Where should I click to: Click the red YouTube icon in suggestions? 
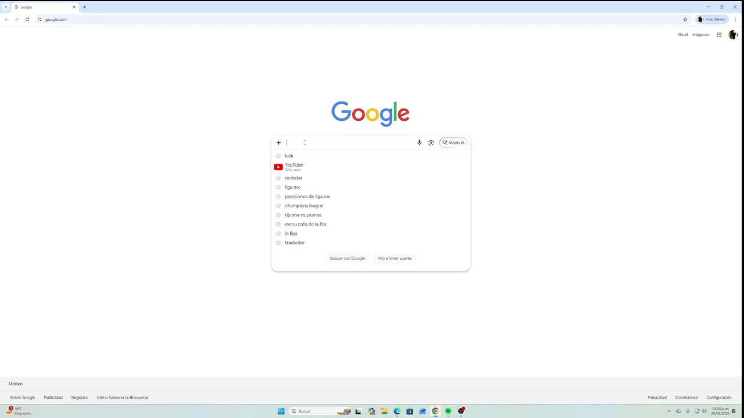tap(278, 167)
